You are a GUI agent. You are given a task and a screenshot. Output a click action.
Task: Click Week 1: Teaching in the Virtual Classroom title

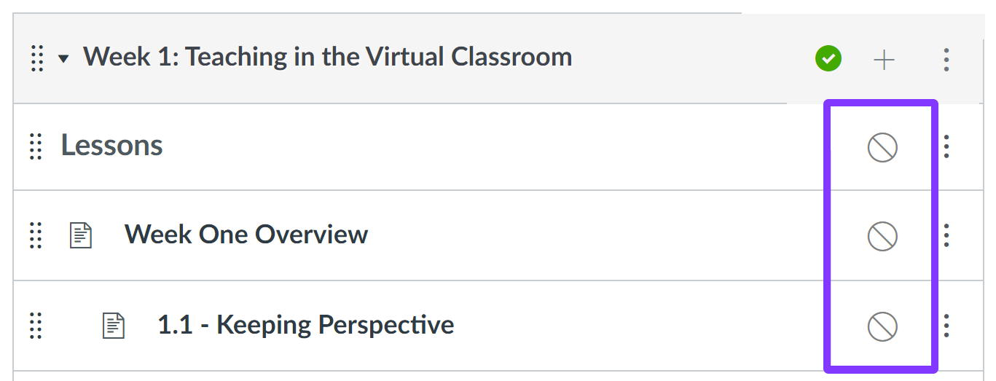point(328,57)
